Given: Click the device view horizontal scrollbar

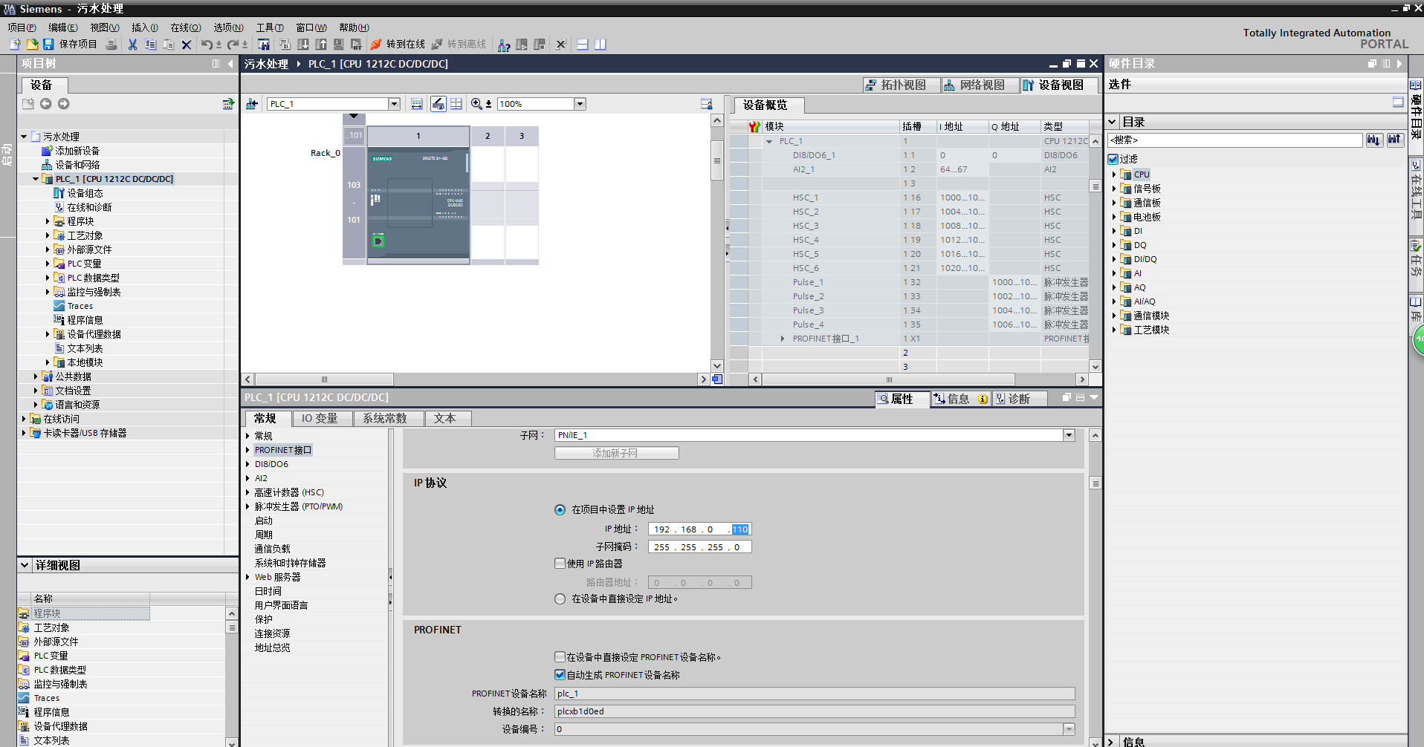Looking at the screenshot, I should 476,379.
